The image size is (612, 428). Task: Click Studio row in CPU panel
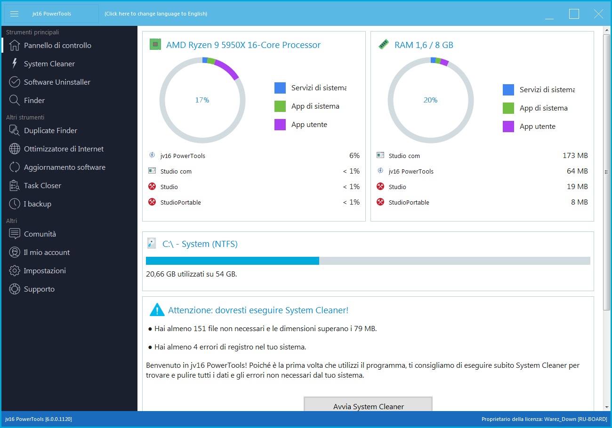coord(254,187)
